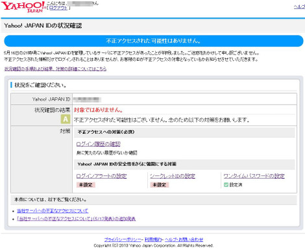This screenshot has width=305, height=251.
Task: Open the 状況確認の手順 details link
Action: click(55, 69)
